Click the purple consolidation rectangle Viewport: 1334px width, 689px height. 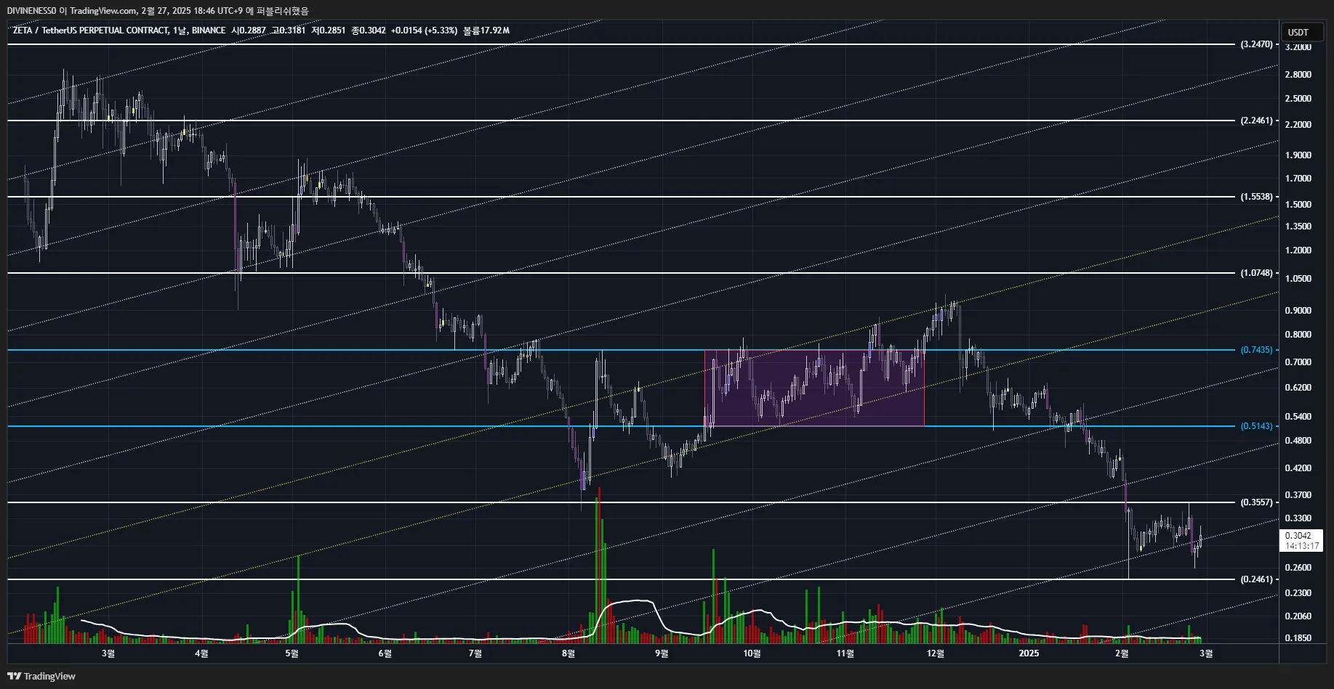tap(814, 388)
